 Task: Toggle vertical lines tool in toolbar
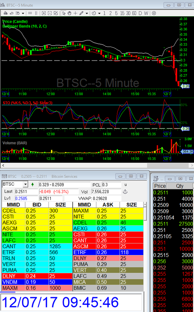pos(36,13)
